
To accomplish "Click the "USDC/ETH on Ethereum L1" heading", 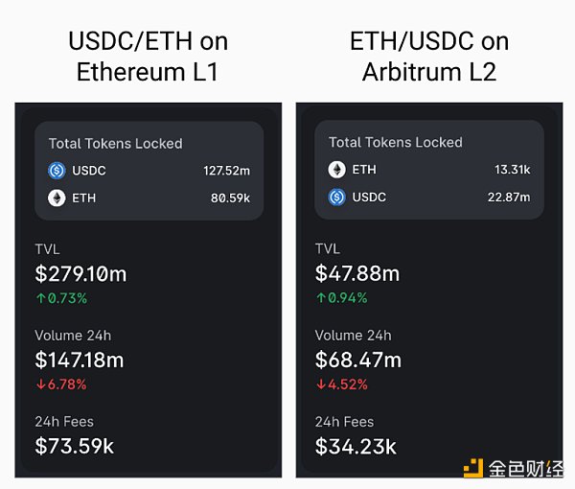I will [148, 58].
